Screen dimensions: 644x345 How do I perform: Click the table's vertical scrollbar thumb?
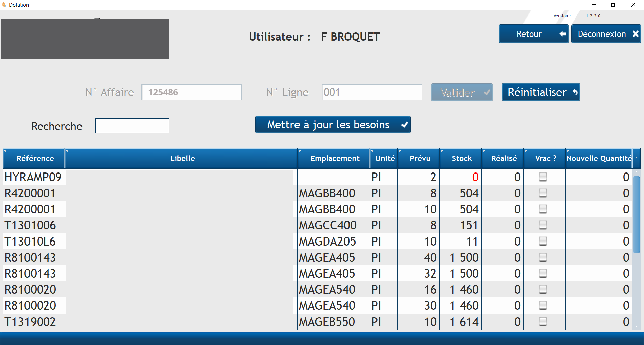point(636,214)
